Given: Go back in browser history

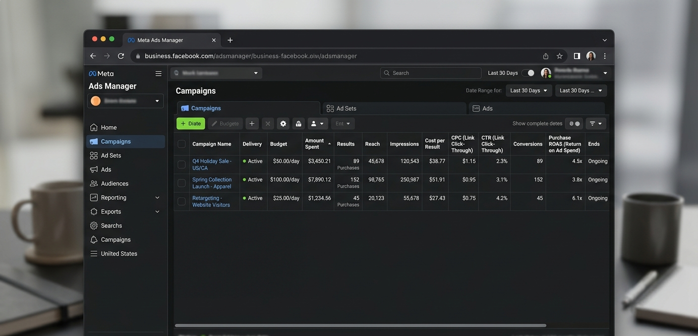Looking at the screenshot, I should (x=93, y=56).
